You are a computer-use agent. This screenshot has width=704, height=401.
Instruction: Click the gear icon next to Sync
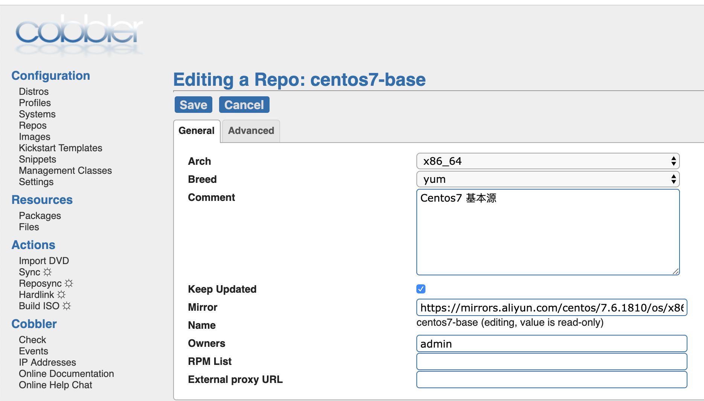tap(47, 272)
